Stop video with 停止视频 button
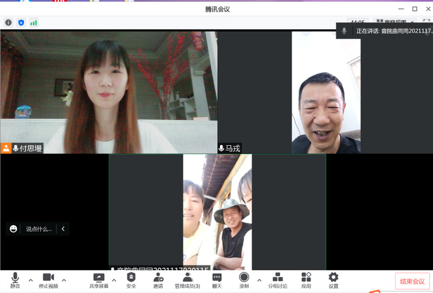The image size is (433, 293). pyautogui.click(x=48, y=281)
